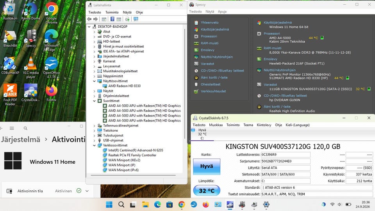Expand Levyasemat node
Screen dimensions: 375x211
[x=94, y=66]
